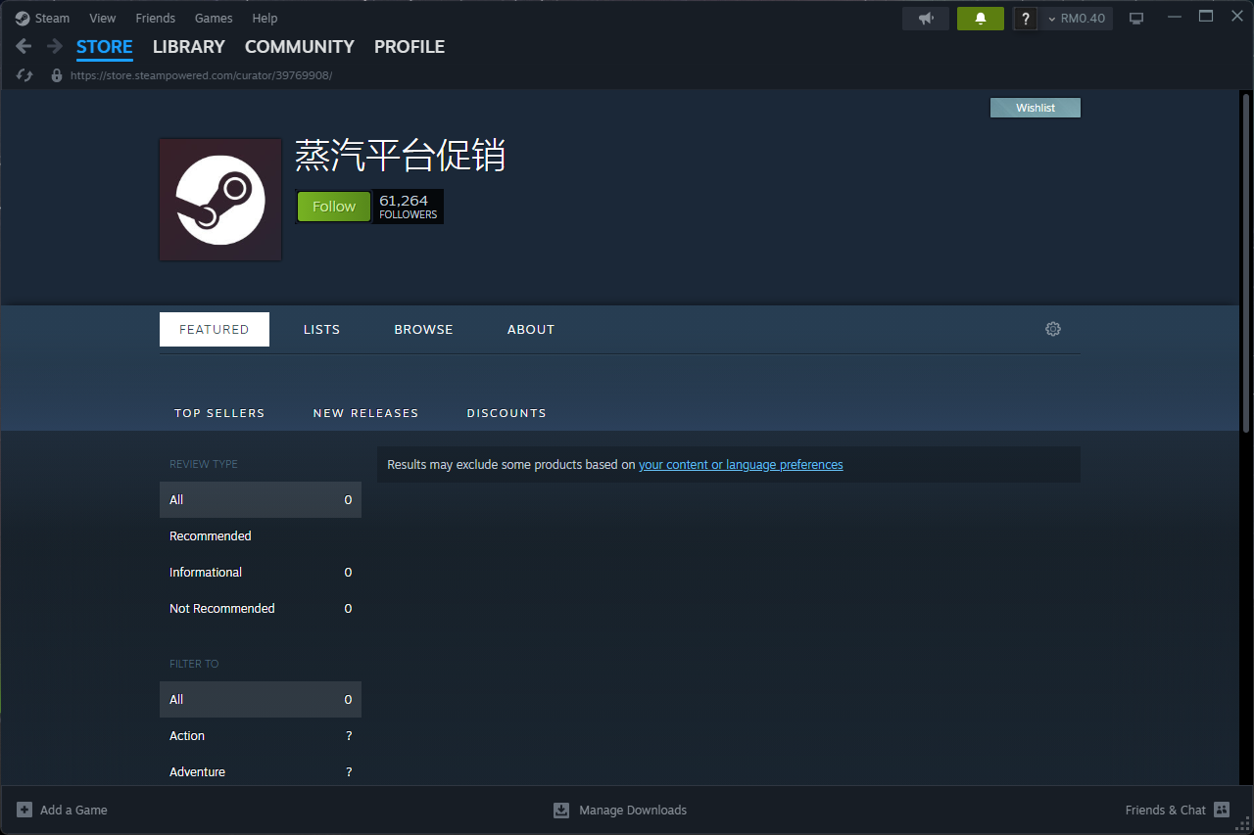Open curator settings gear icon
The image size is (1254, 835).
(x=1053, y=329)
